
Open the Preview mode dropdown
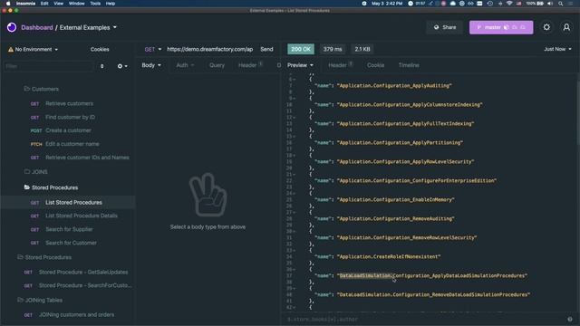(300, 65)
